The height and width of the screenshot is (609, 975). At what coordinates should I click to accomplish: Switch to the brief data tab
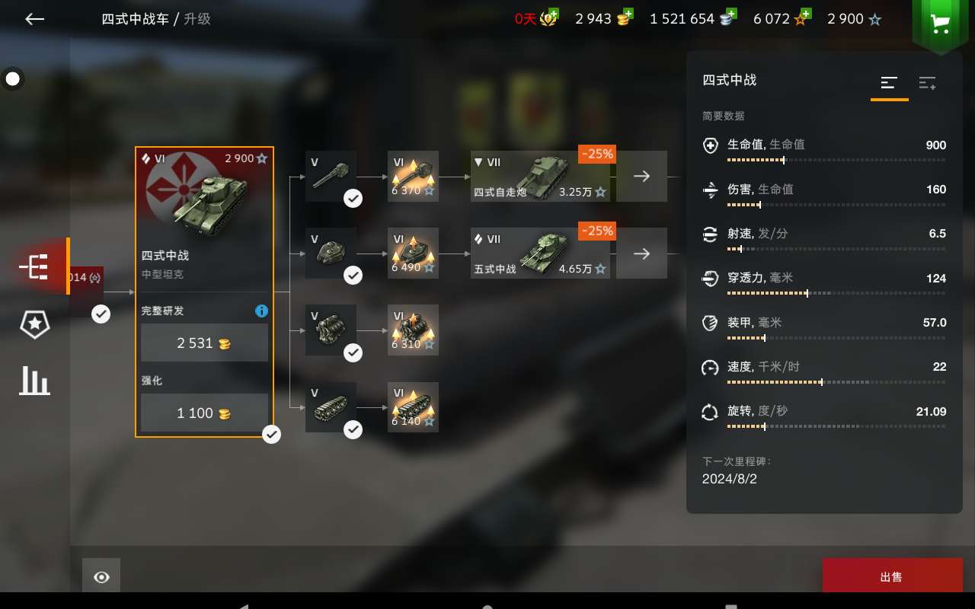coord(889,83)
